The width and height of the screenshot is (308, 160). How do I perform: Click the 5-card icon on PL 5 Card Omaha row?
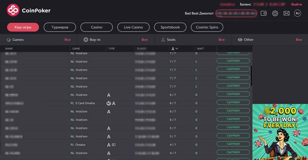click(109, 103)
